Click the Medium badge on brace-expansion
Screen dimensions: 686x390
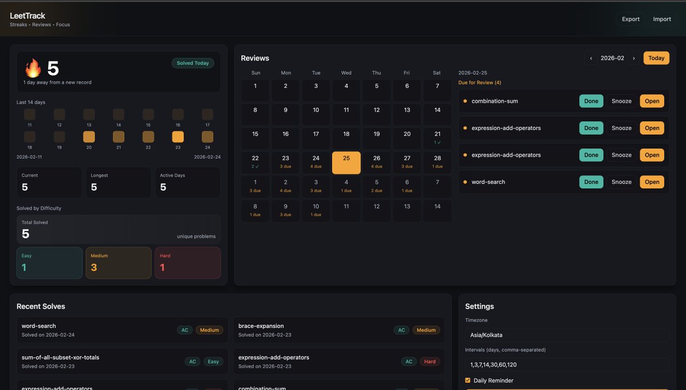tap(426, 330)
